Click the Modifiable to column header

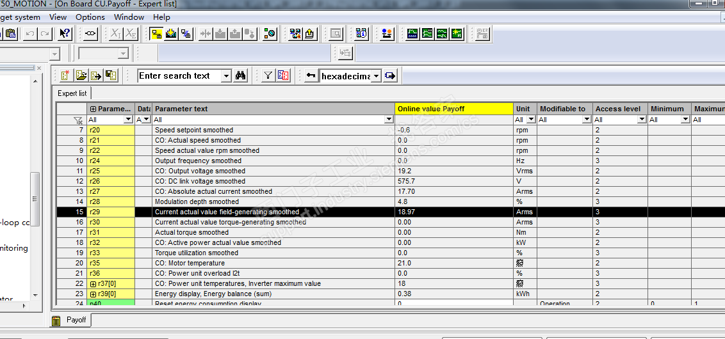tap(565, 109)
